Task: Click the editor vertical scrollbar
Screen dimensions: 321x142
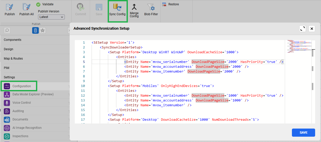Action: tap(313, 76)
